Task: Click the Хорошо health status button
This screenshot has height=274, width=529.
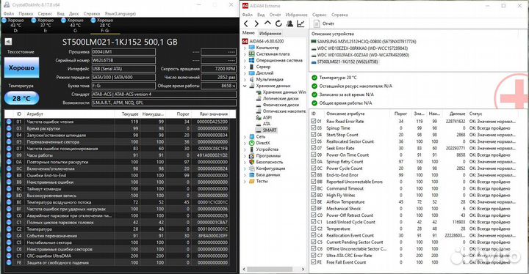Action: click(x=21, y=67)
